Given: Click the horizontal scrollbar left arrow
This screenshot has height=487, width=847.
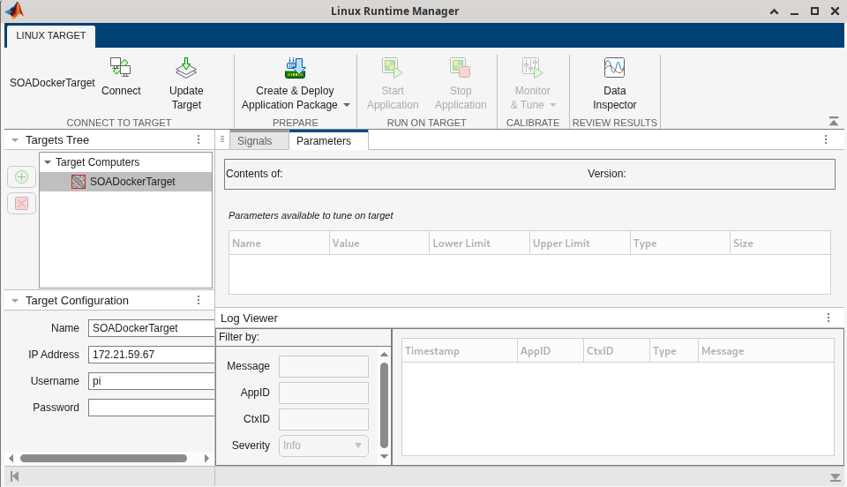Looking at the screenshot, I should click(x=11, y=459).
